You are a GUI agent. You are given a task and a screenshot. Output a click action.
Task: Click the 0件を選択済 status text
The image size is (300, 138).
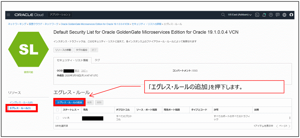pos(61,126)
